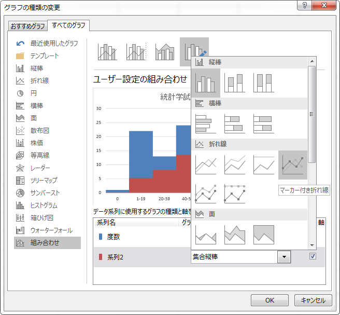The image size is (340, 315).
Task: Click the 集合縦棒 combo box
Action: 240,257
